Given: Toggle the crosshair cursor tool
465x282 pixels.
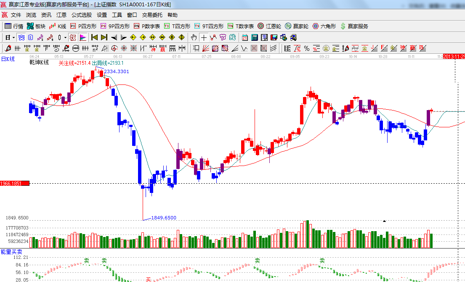Looking at the screenshot, I should pos(204,37).
